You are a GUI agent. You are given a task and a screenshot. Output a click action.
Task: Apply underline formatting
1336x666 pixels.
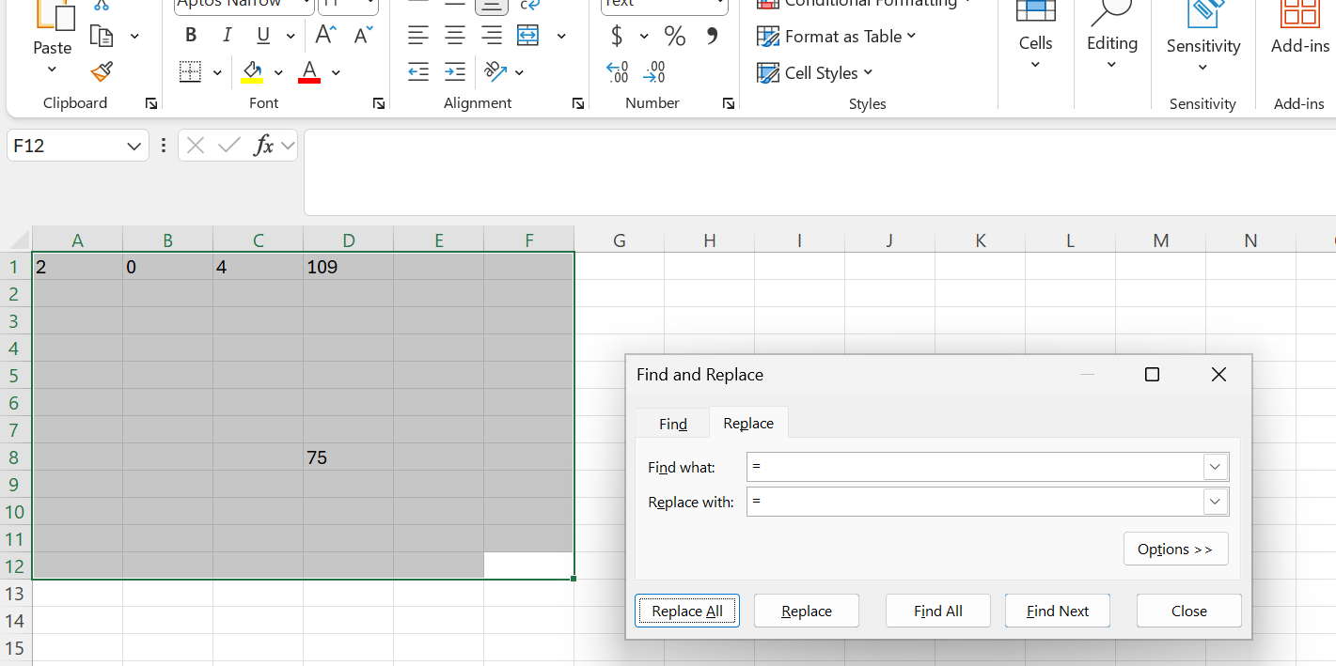coord(263,36)
